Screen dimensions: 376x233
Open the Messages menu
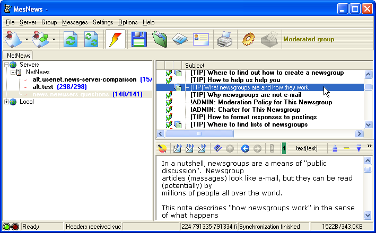[75, 22]
